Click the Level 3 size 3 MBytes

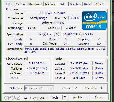pyautogui.click(x=79, y=78)
